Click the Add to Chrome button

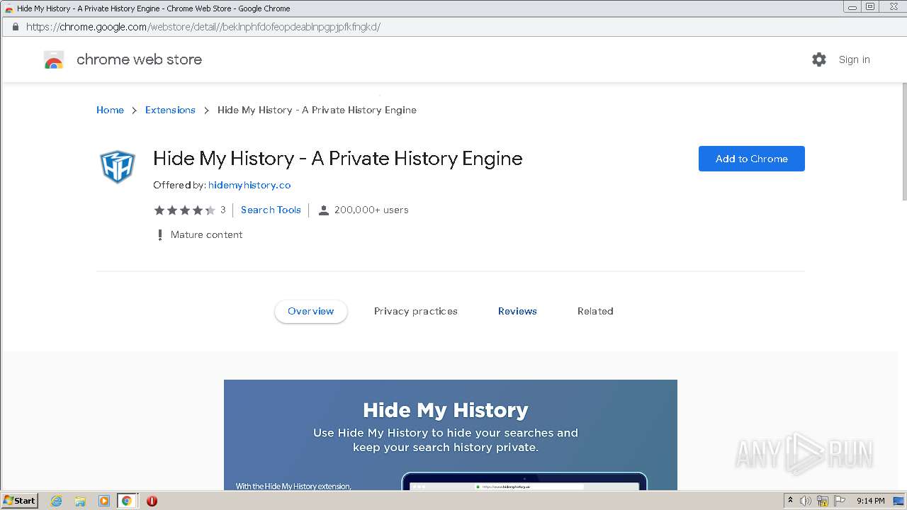(752, 159)
